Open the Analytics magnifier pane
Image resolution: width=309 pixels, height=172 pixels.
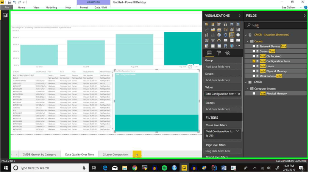click(x=228, y=53)
